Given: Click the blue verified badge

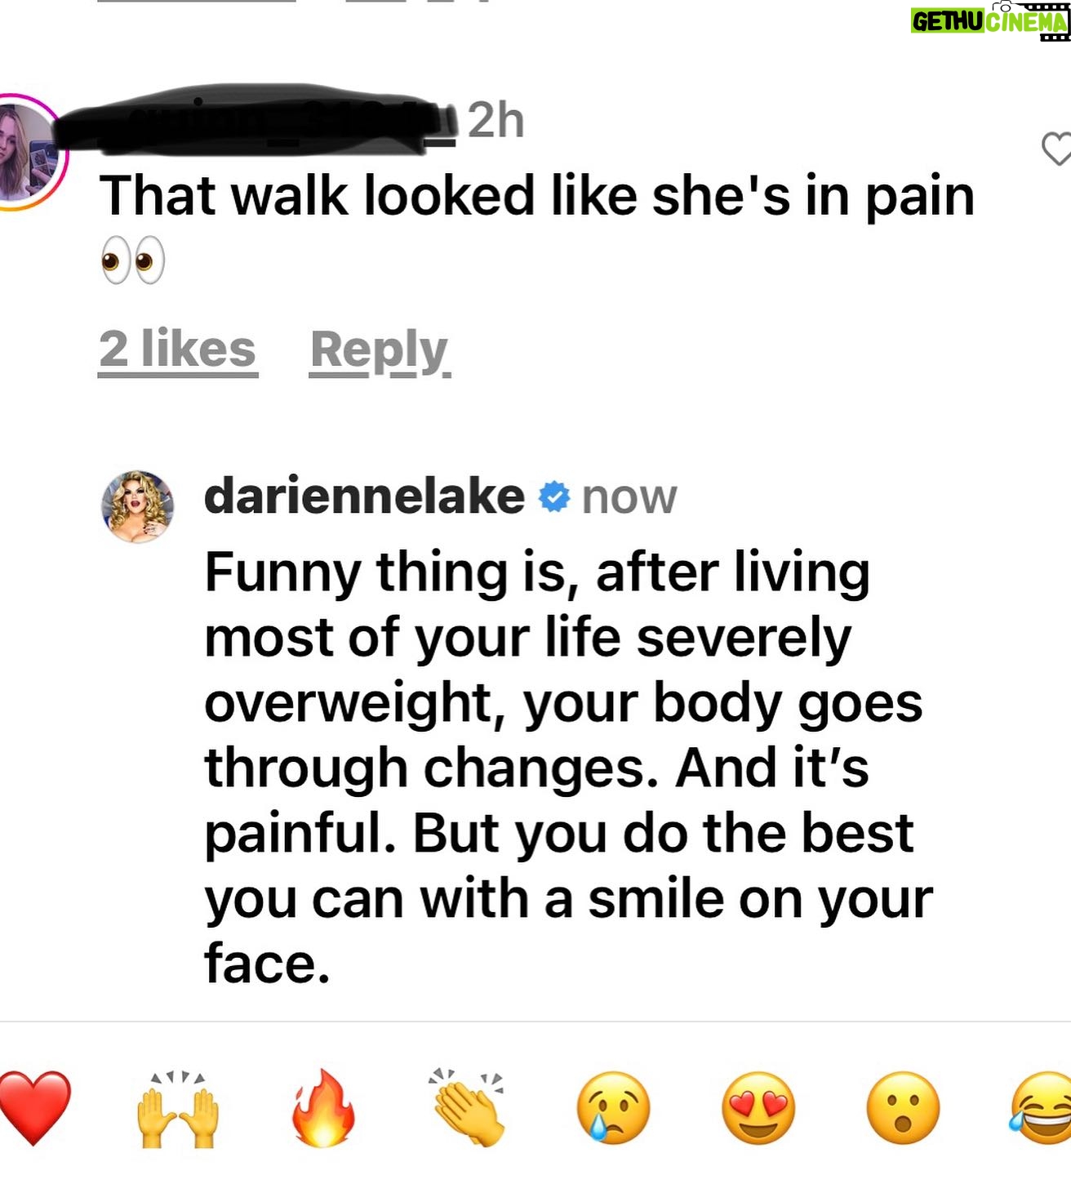Looking at the screenshot, I should tap(554, 496).
